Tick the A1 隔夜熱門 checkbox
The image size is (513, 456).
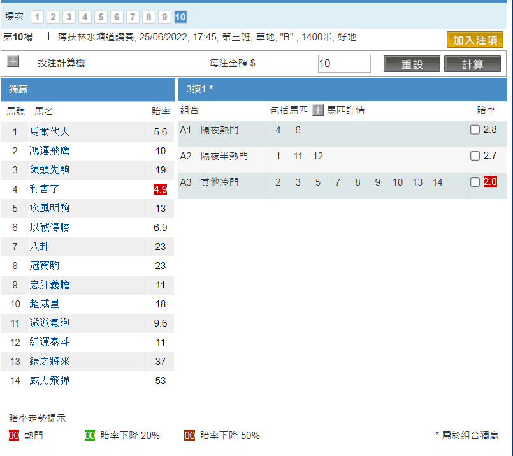tap(475, 130)
